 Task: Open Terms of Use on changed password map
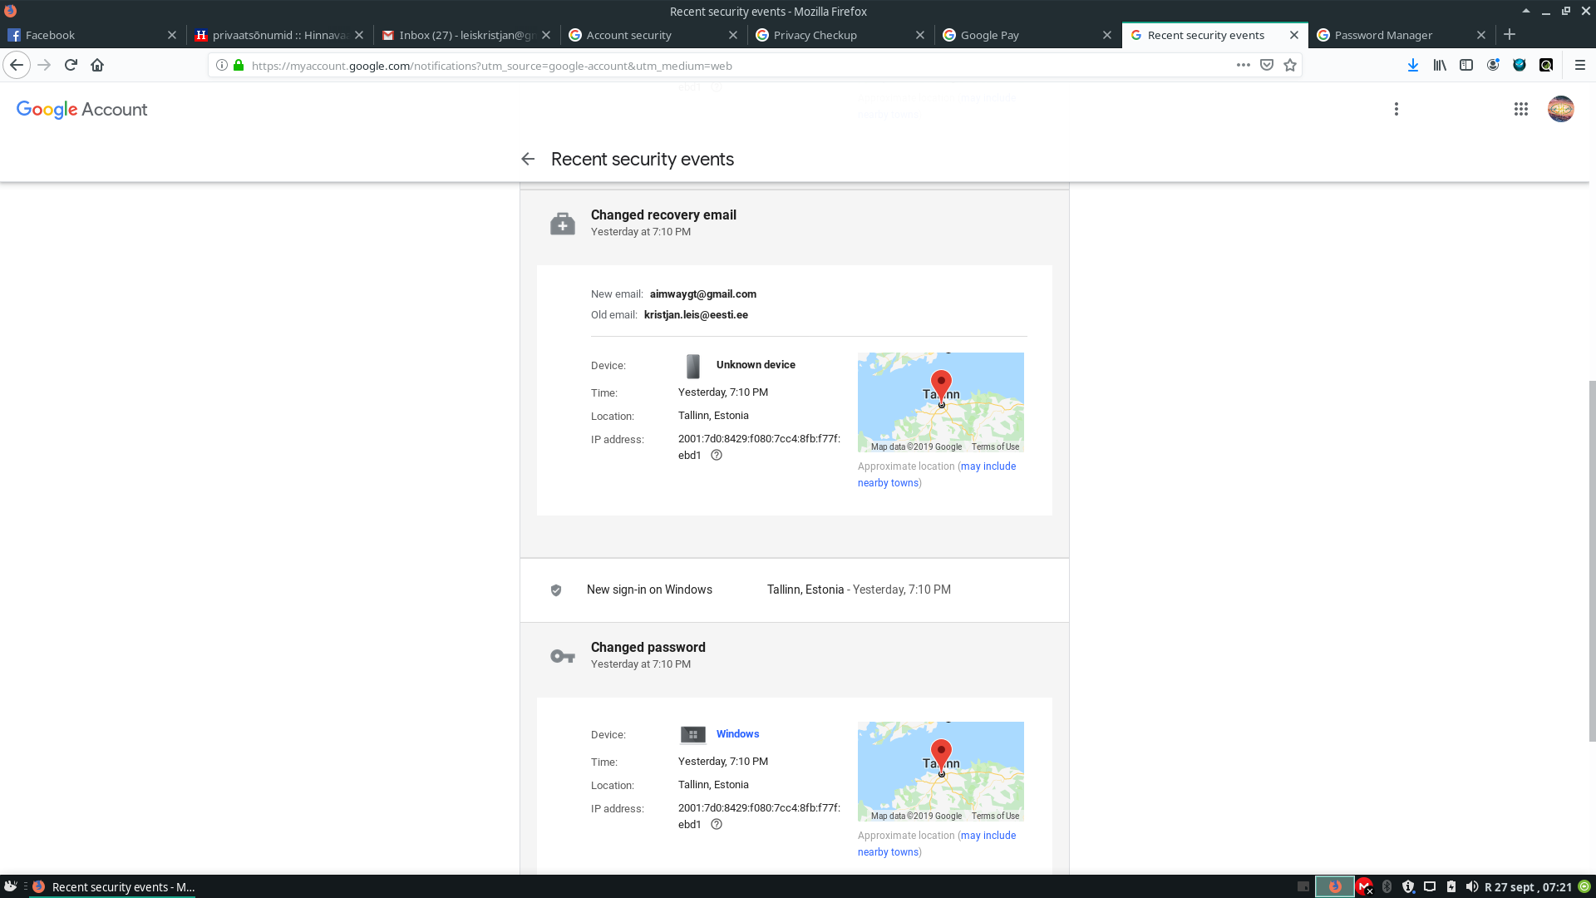(x=995, y=817)
